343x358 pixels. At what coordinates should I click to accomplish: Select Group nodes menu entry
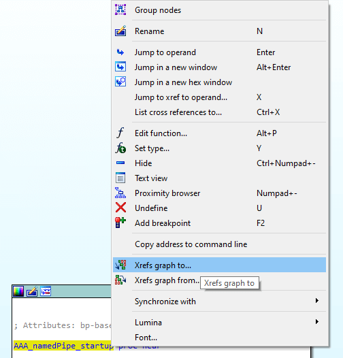click(x=219, y=10)
